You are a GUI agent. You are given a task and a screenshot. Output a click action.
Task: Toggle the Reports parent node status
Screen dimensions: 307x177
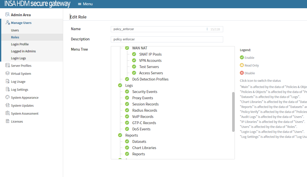(120, 135)
